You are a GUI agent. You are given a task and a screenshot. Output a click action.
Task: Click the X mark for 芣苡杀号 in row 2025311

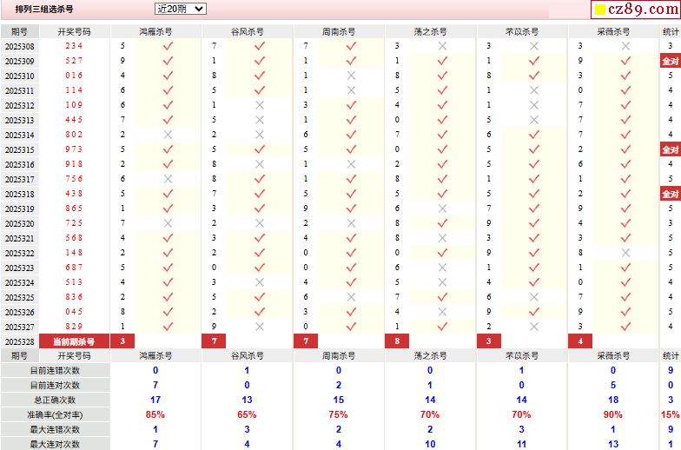(534, 90)
